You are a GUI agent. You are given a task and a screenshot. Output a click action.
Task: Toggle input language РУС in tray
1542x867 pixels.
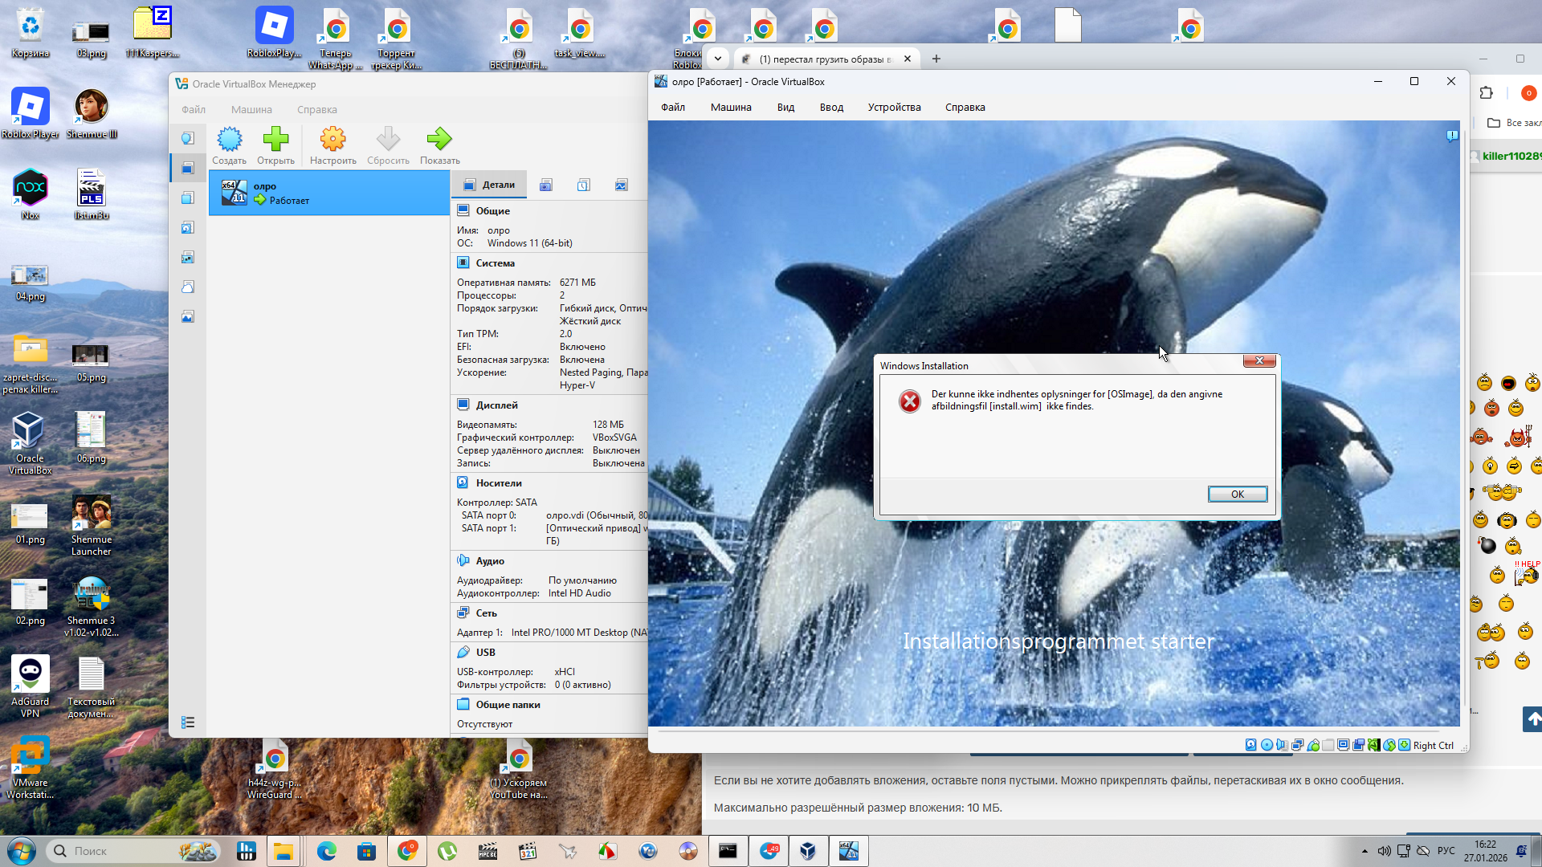pyautogui.click(x=1446, y=851)
